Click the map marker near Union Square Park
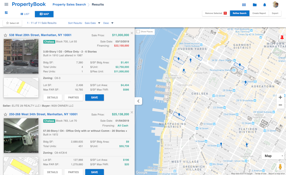 (247, 145)
